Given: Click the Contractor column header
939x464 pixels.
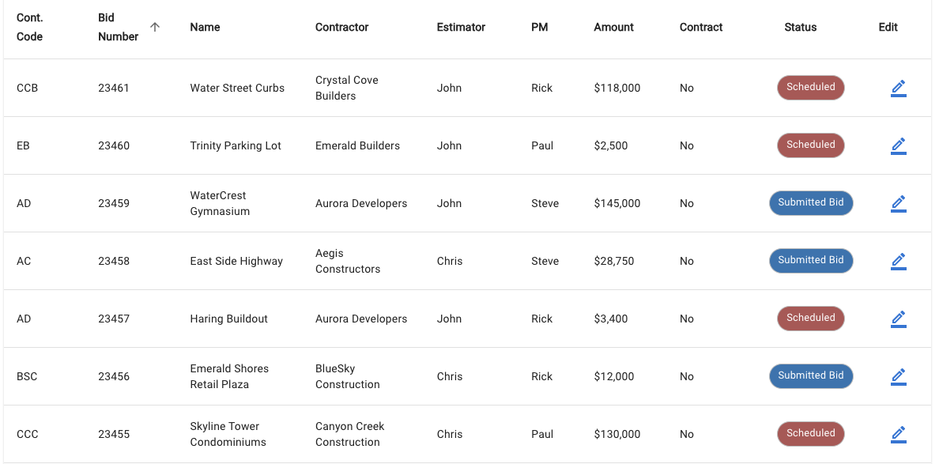Looking at the screenshot, I should point(341,27).
